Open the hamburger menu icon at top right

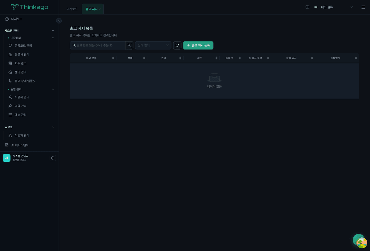coord(363,7)
